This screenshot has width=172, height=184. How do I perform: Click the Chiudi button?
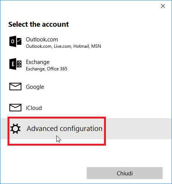pyautogui.click(x=125, y=173)
